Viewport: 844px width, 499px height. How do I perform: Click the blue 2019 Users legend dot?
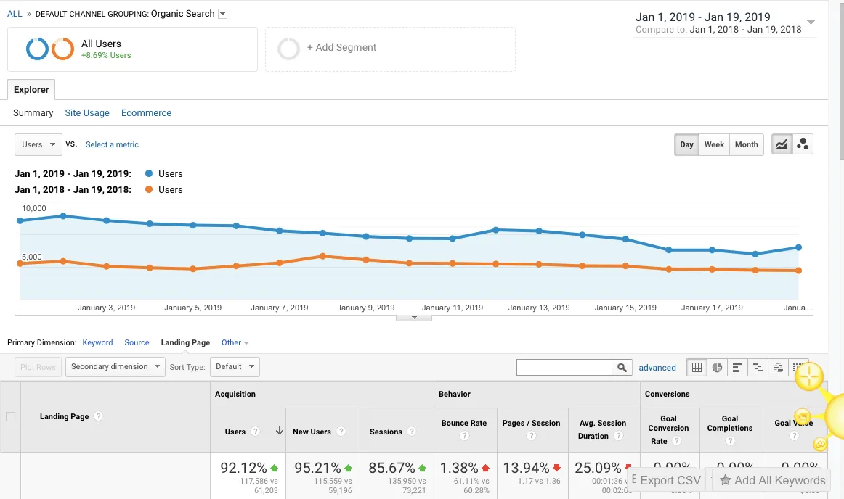(x=149, y=173)
